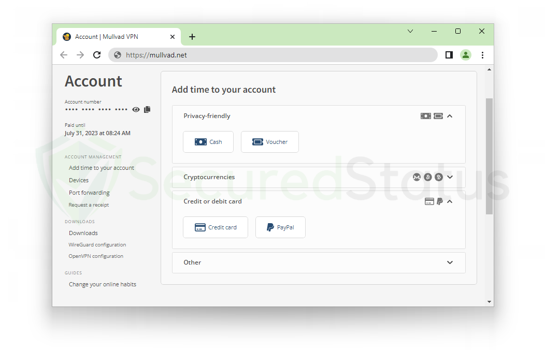Open OpenVPN configuration link
Image resolution: width=545 pixels, height=350 pixels.
click(96, 256)
